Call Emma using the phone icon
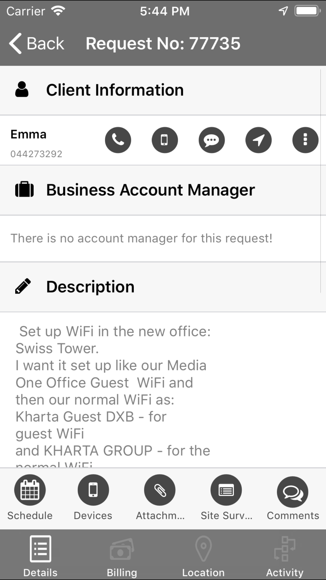326x580 pixels. coord(118,140)
